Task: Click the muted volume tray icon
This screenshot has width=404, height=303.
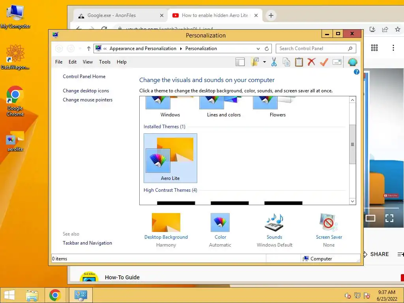Action: point(348,296)
